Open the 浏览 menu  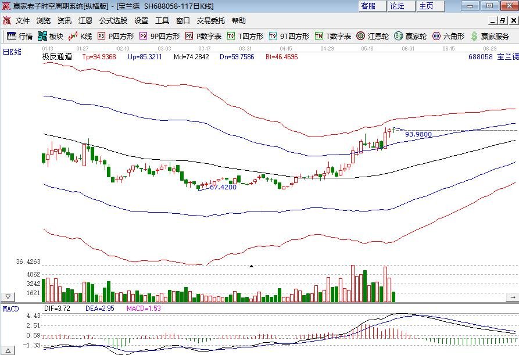click(x=44, y=20)
